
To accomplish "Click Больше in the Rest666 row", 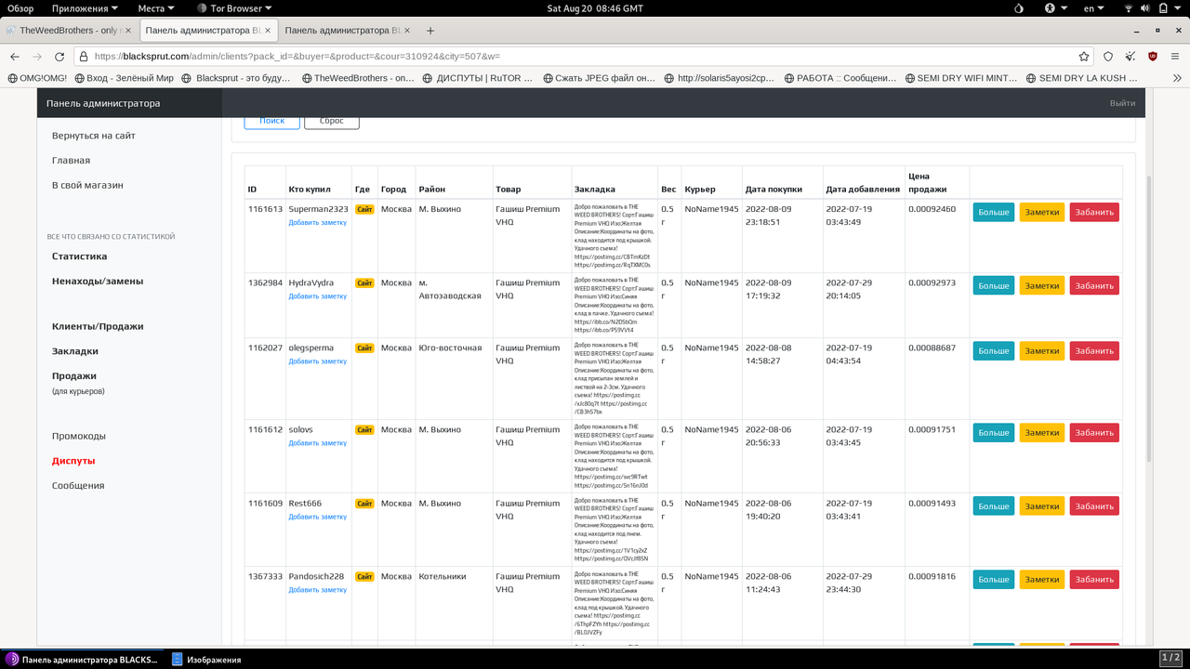I will point(994,505).
